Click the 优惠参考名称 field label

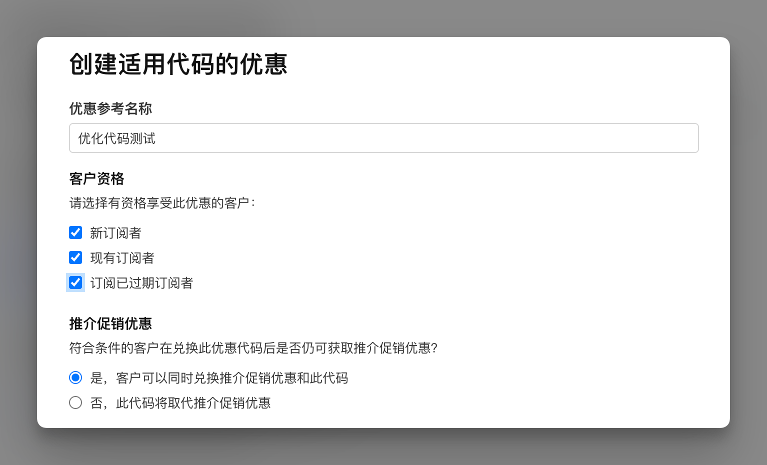[x=110, y=108]
